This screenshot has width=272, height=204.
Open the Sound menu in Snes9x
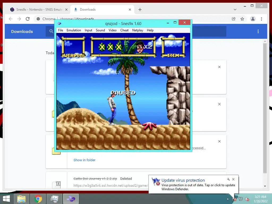coord(100,30)
